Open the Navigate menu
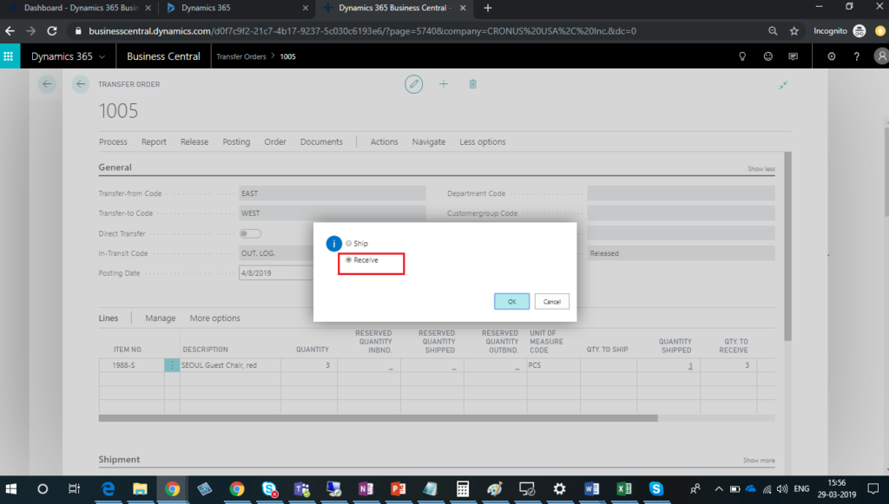The width and height of the screenshot is (889, 504). (x=428, y=141)
